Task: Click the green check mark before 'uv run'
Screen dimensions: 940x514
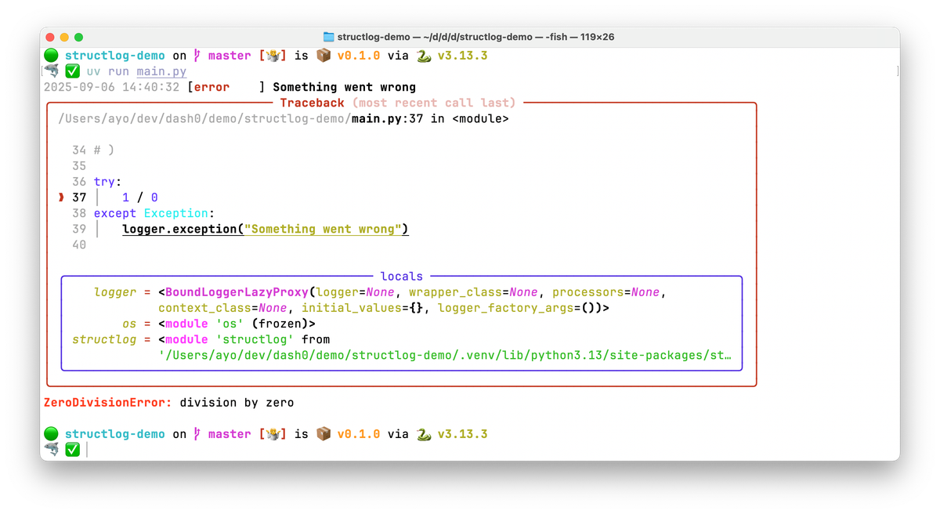Action: pyautogui.click(x=73, y=71)
